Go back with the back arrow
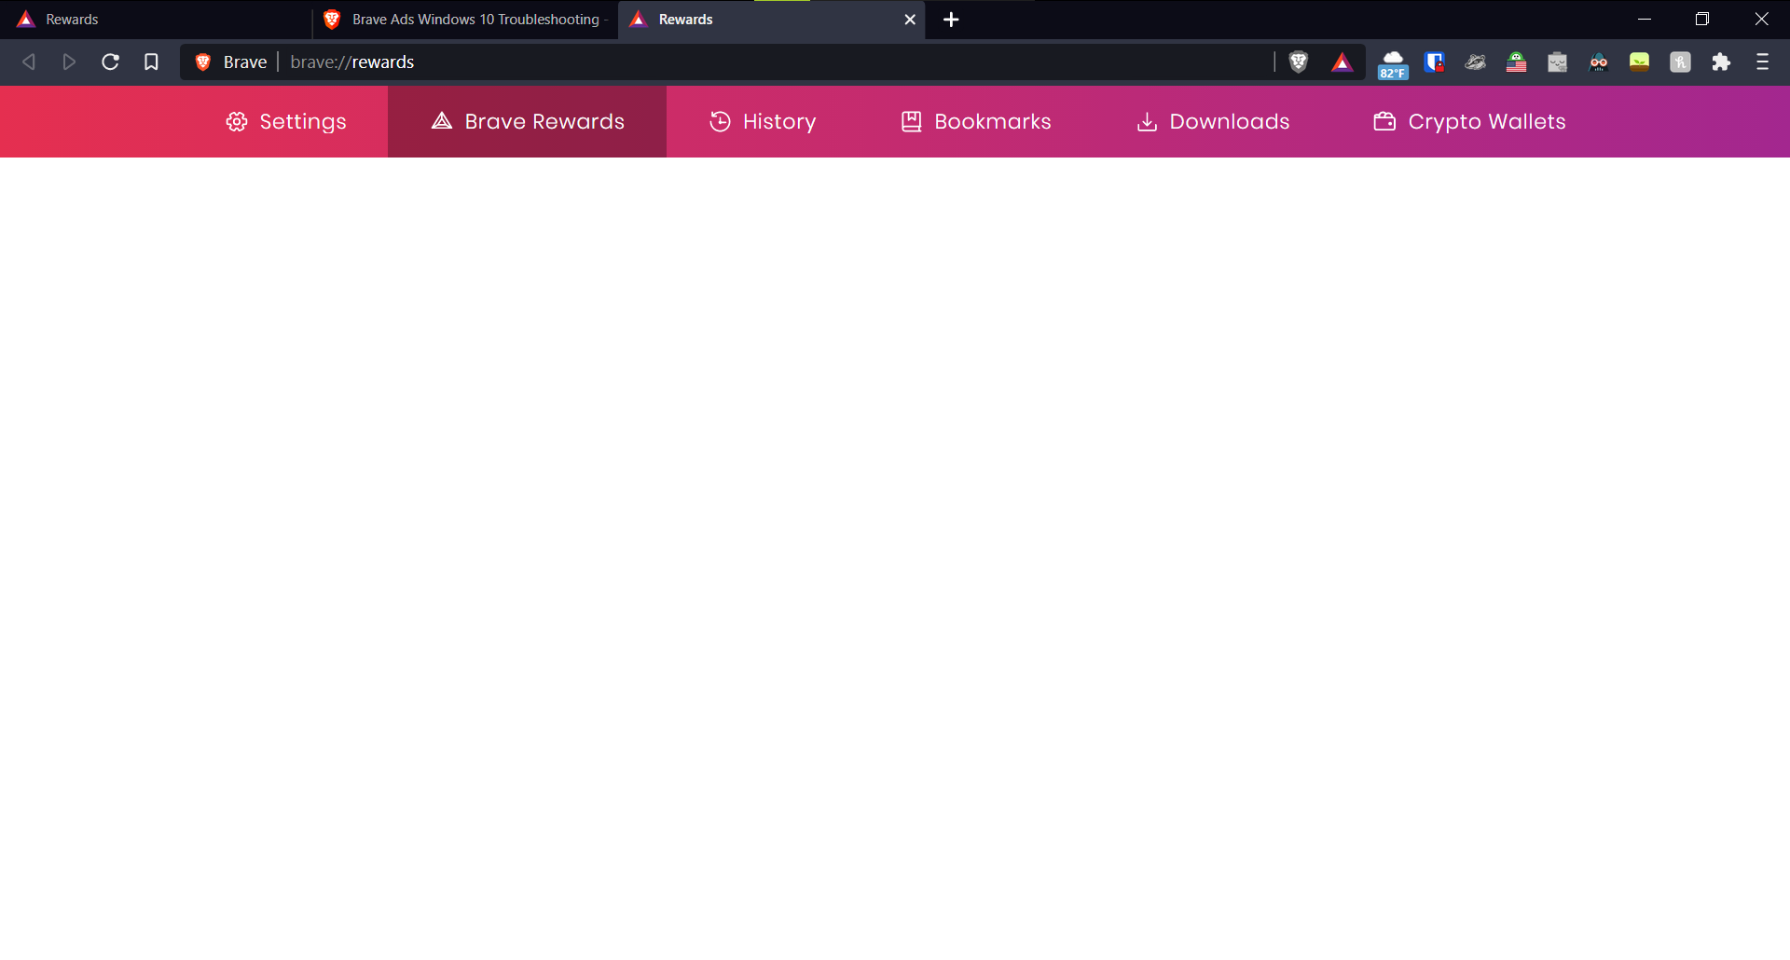 tap(29, 62)
